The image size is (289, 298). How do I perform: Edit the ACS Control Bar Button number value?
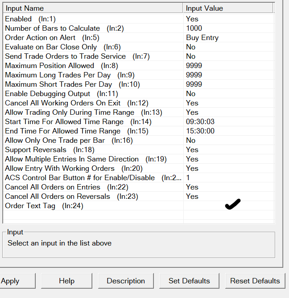pyautogui.click(x=188, y=177)
